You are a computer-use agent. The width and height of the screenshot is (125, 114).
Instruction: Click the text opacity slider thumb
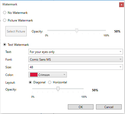coord(58,89)
